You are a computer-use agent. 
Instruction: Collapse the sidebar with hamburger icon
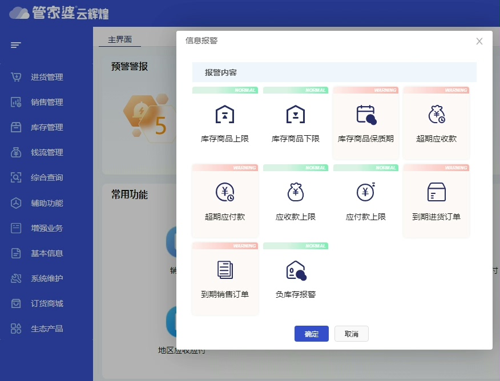(x=16, y=45)
